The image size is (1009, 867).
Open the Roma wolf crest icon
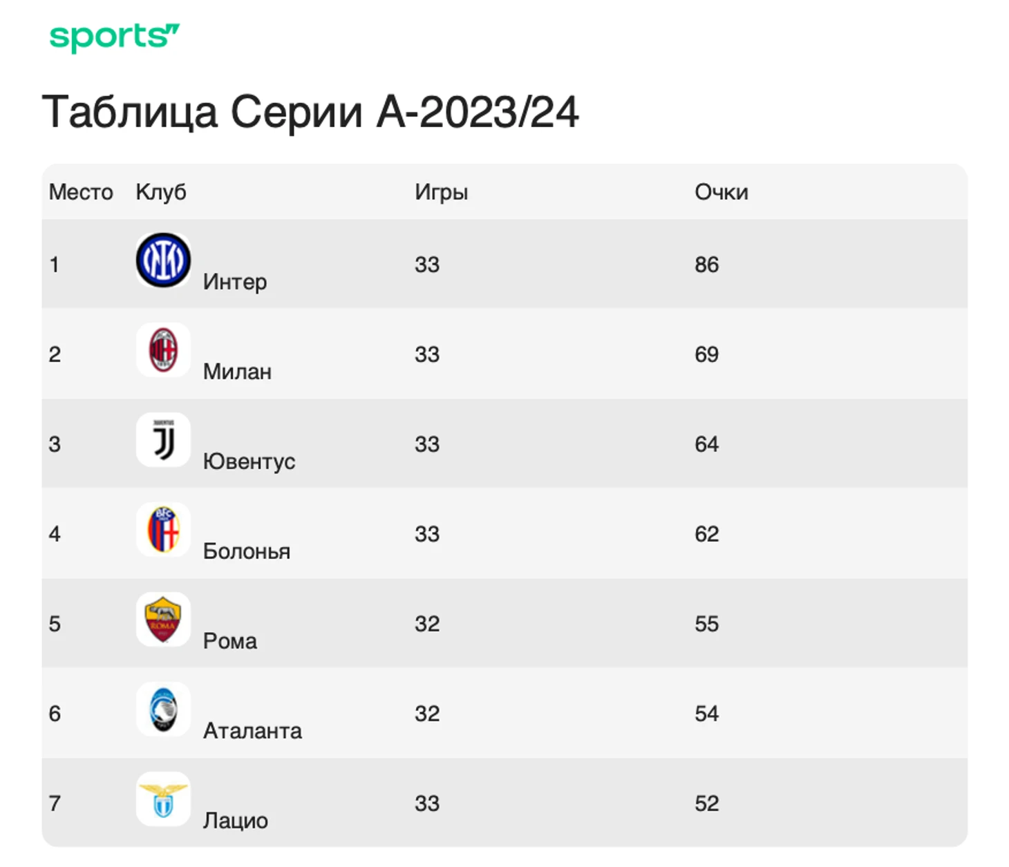[163, 620]
